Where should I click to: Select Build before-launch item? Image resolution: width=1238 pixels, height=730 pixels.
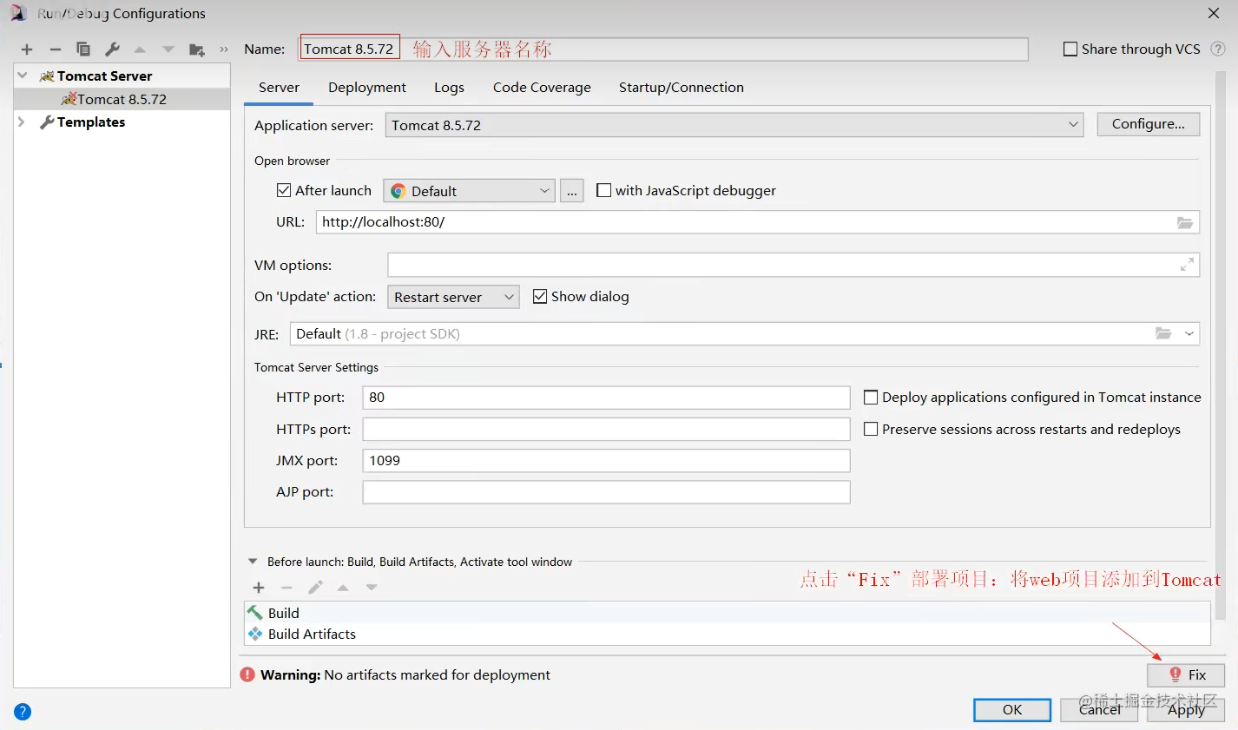pyautogui.click(x=728, y=613)
